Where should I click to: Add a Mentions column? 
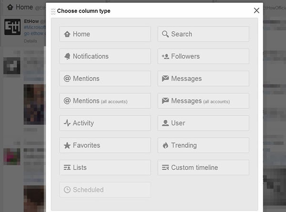105,78
